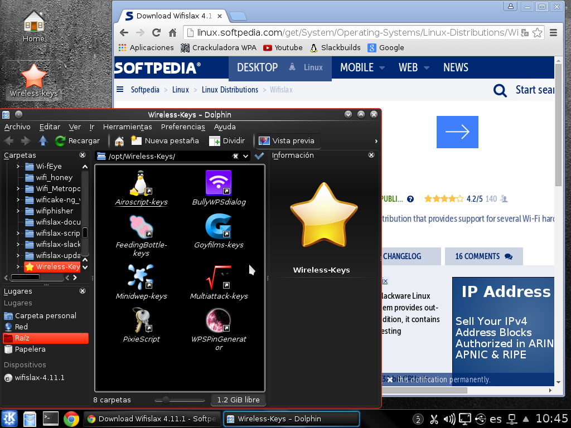Open the BullyWPSdialog launcher
Viewport: 571px width, 428px height.
click(x=219, y=188)
